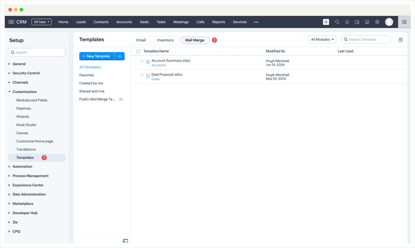Open the Calls module

pos(200,22)
